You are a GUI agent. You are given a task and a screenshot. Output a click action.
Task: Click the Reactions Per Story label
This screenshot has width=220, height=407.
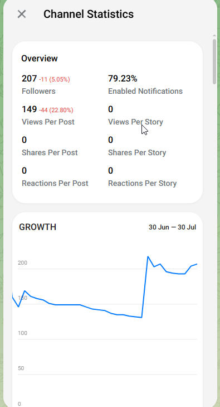[143, 183]
